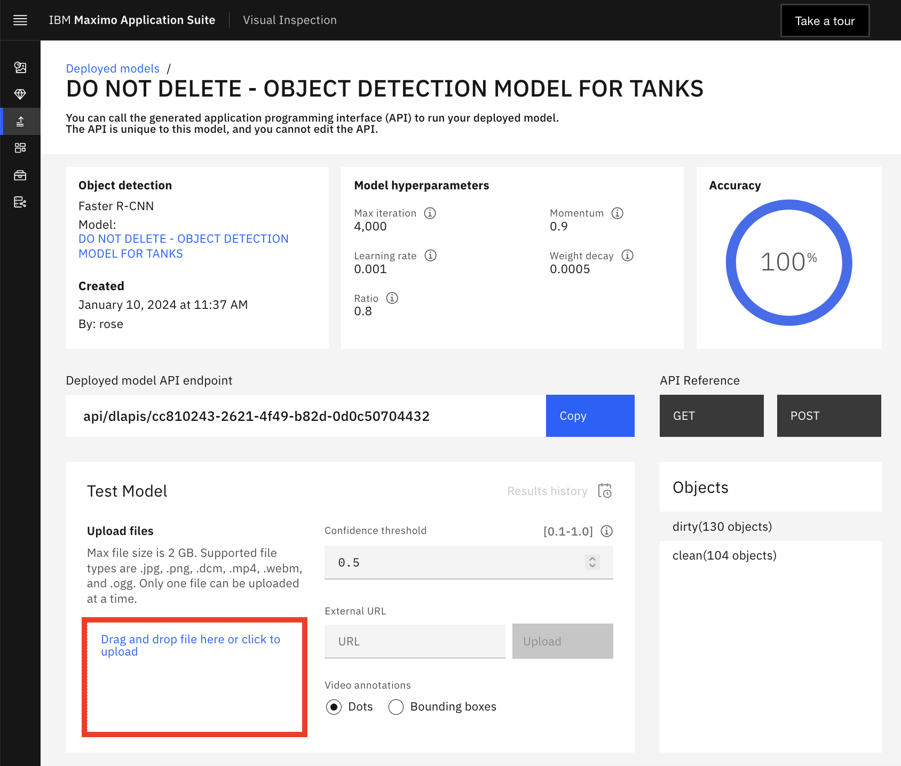Show info for Ratio
This screenshot has height=766, width=901.
[392, 298]
